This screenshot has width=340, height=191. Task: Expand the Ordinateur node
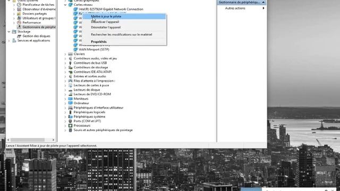coord(65,103)
